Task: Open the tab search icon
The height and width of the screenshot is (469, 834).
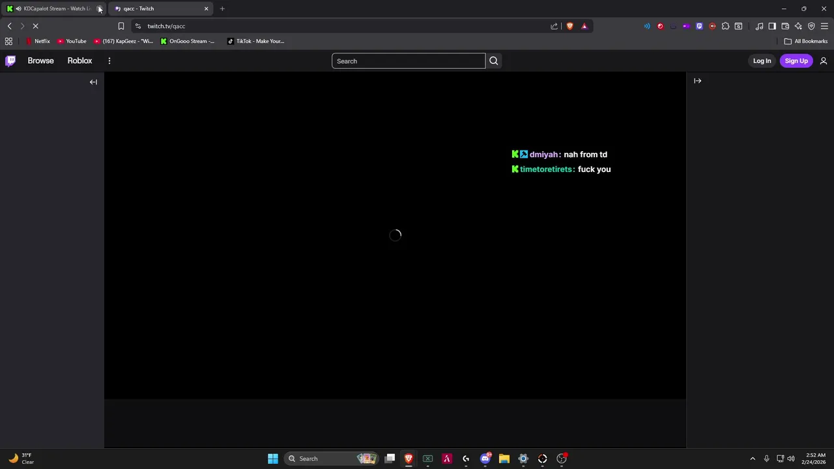Action: point(738,26)
